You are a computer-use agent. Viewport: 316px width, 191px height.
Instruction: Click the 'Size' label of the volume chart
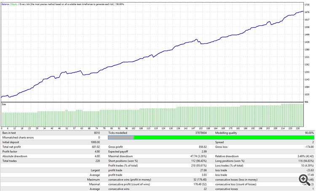pyautogui.click(x=4, y=105)
